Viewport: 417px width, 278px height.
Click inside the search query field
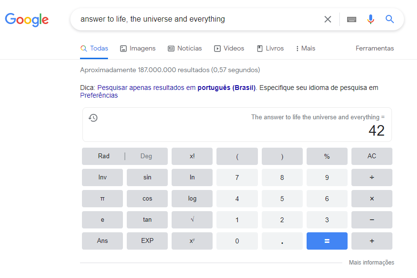tap(193, 19)
